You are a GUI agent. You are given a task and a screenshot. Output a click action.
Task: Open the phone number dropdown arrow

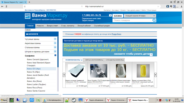pos(110,15)
